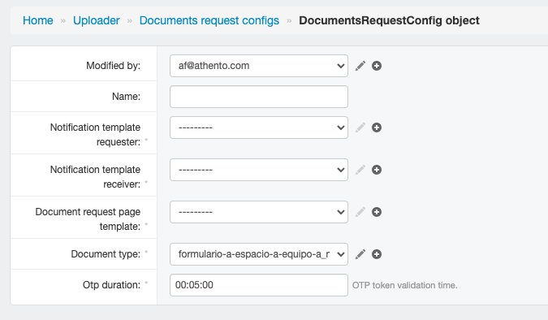Click the pencil icon for Document request page template
Screen dimensions: 548x320
(360, 212)
